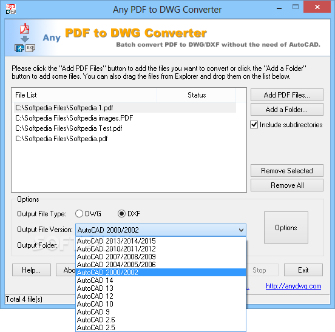Choose AutoCAD 2010/2011/2012 from the list
The image size is (335, 332).
161,249
